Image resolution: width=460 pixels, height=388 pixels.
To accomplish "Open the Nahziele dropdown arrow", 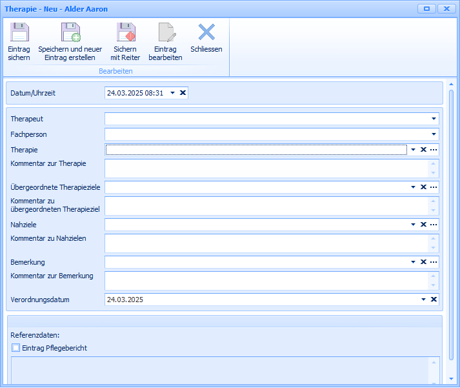I will click(x=413, y=225).
